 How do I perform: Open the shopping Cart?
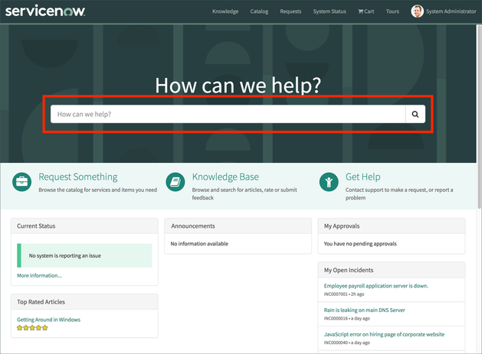pyautogui.click(x=366, y=11)
